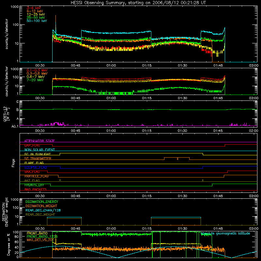This screenshot has height=261, width=261.
Task: Select the 6-12 keV legend label
Action: click(x=35, y=11)
